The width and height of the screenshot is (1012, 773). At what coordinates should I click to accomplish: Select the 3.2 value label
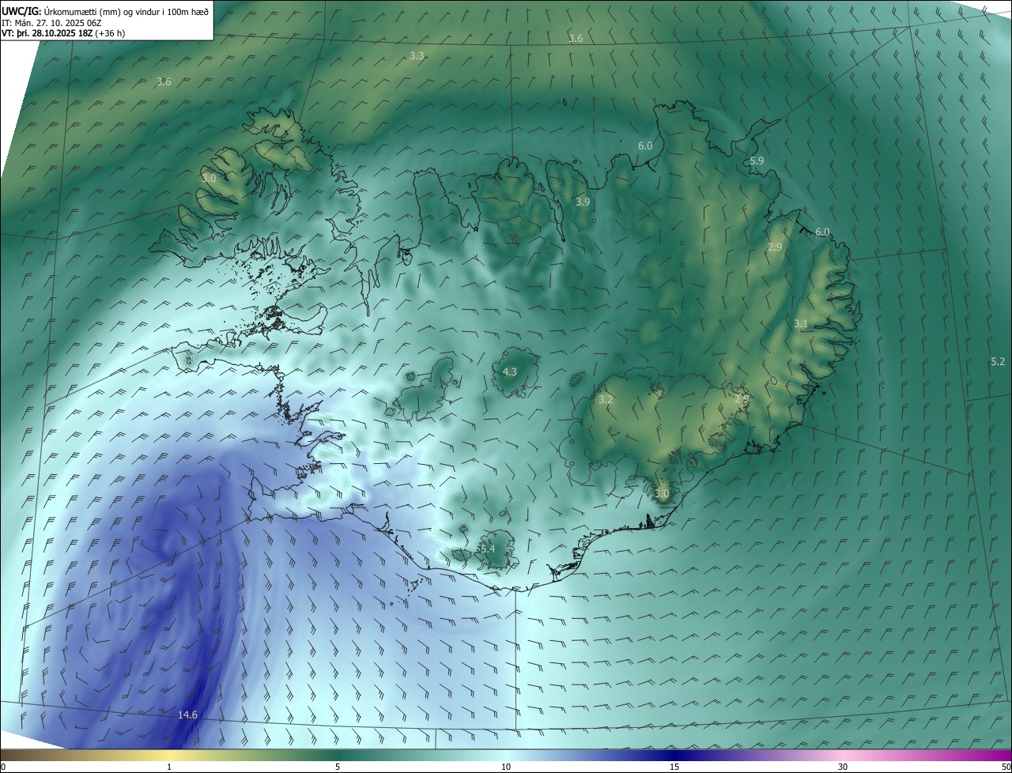pyautogui.click(x=606, y=400)
